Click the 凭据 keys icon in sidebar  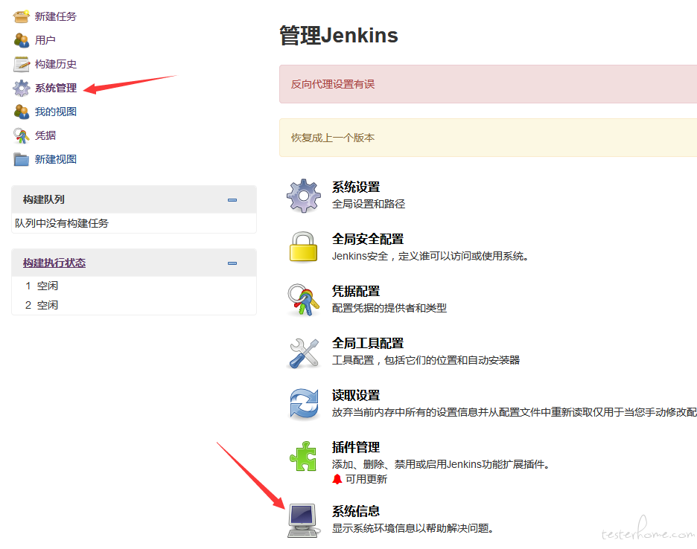[22, 135]
